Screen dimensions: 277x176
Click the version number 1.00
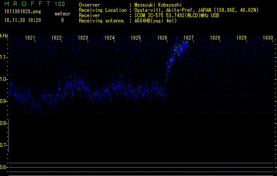[60, 4]
